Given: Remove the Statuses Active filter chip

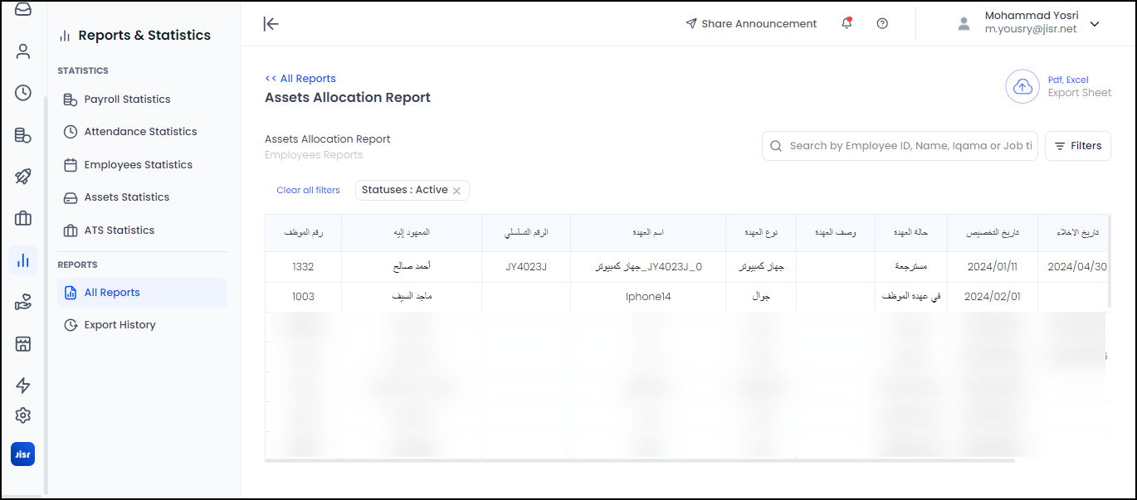Looking at the screenshot, I should tap(456, 190).
